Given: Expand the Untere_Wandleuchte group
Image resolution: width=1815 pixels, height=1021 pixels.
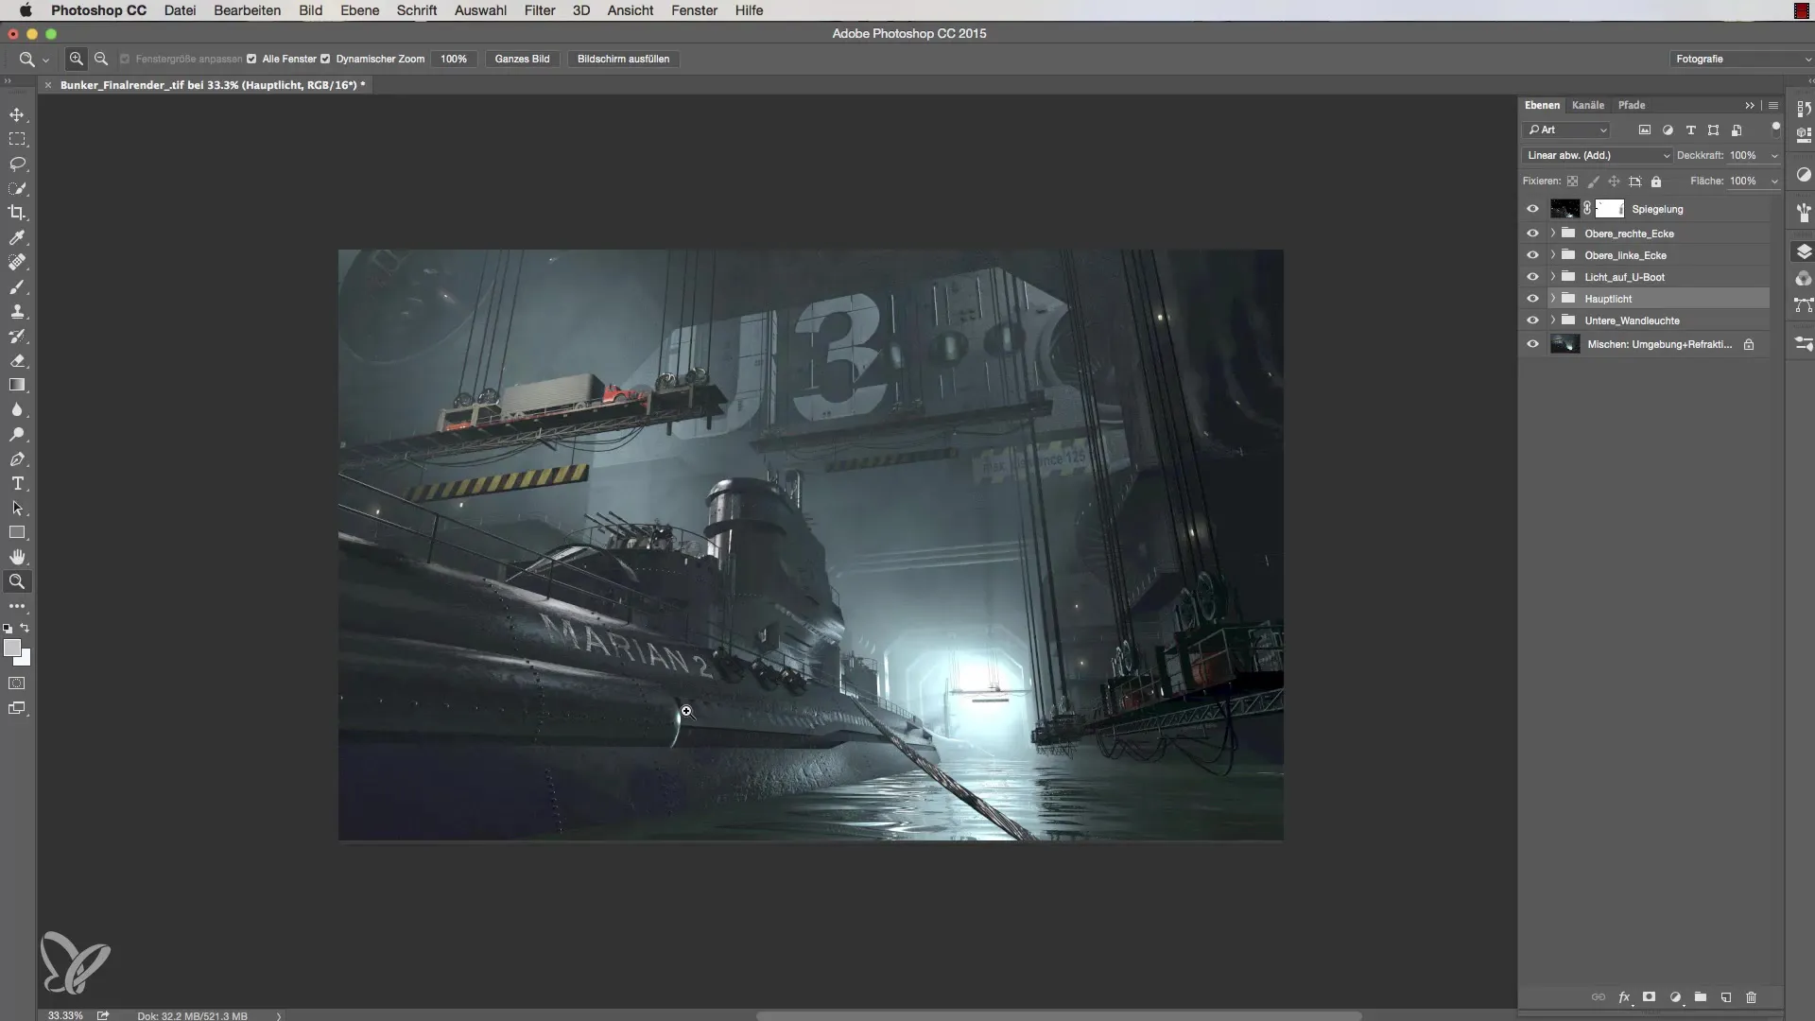Looking at the screenshot, I should 1552,320.
